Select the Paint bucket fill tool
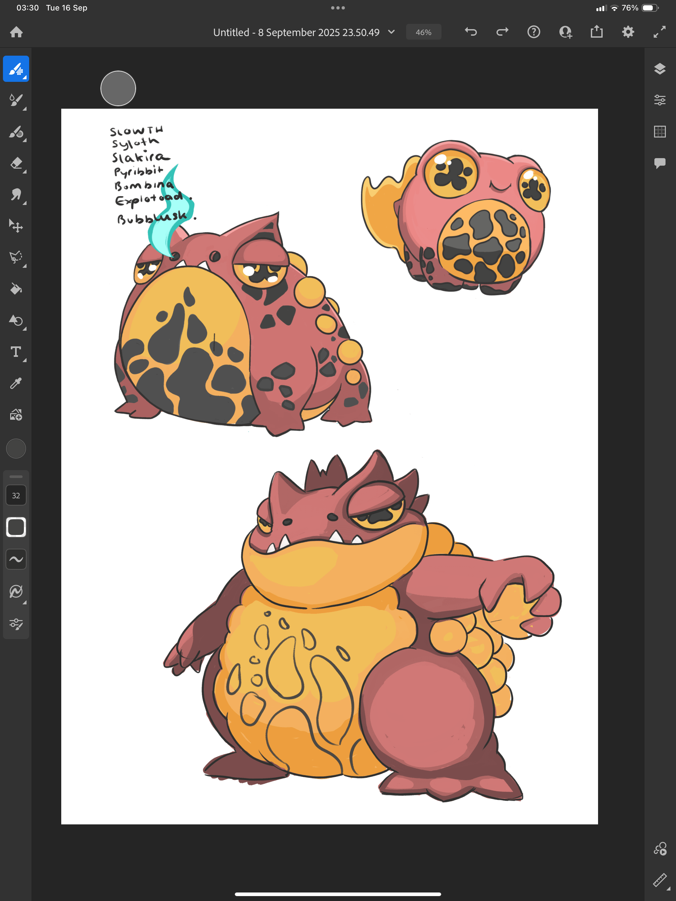 pos(16,289)
